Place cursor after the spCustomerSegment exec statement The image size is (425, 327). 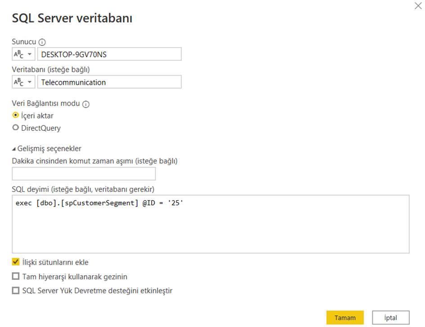coord(184,203)
